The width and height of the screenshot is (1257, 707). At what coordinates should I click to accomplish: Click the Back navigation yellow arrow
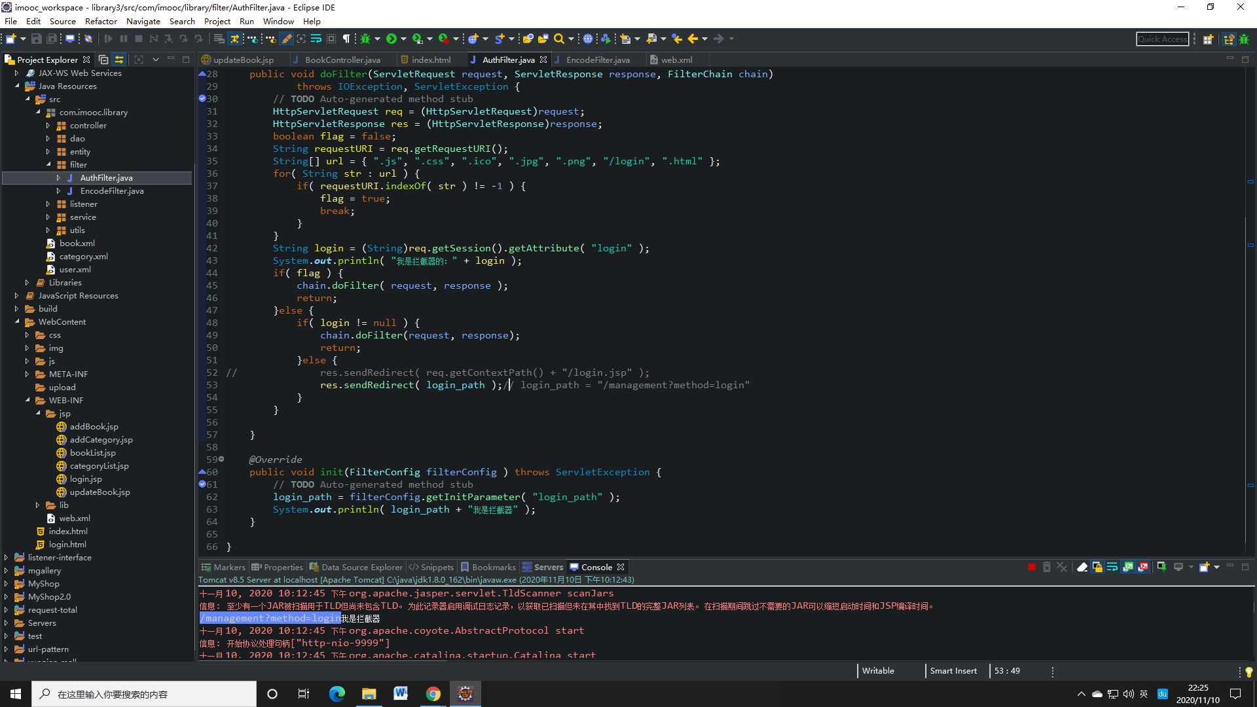[x=693, y=39]
